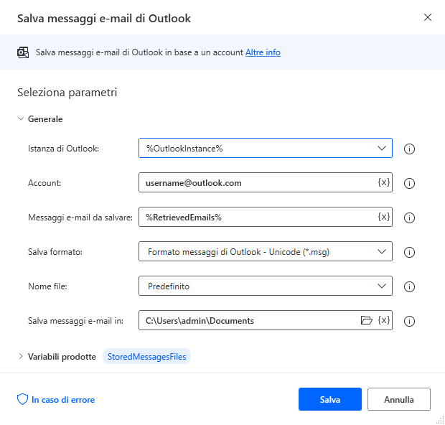Click the dialog resize grip corner
This screenshot has height=425, width=445.
pos(440,420)
